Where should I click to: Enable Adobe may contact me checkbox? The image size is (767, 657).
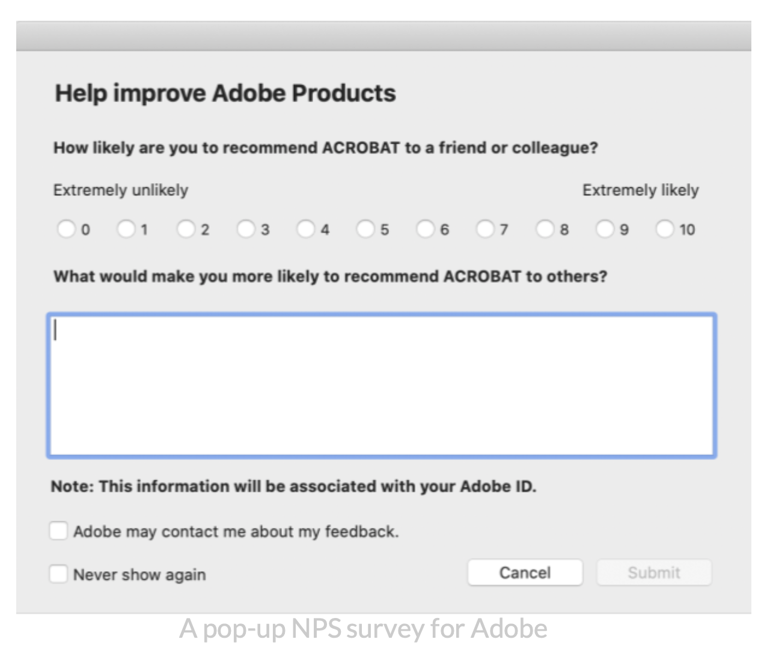pyautogui.click(x=58, y=531)
